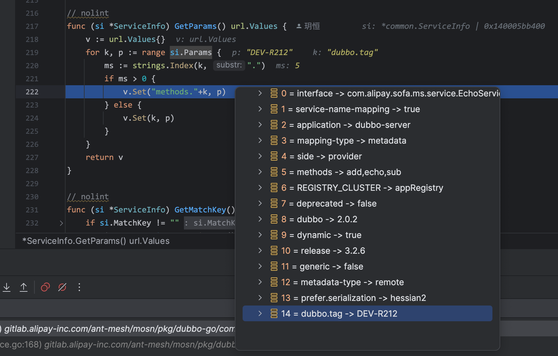Expand entry 6 REGISTRY_CLUSTER row

[x=260, y=188]
